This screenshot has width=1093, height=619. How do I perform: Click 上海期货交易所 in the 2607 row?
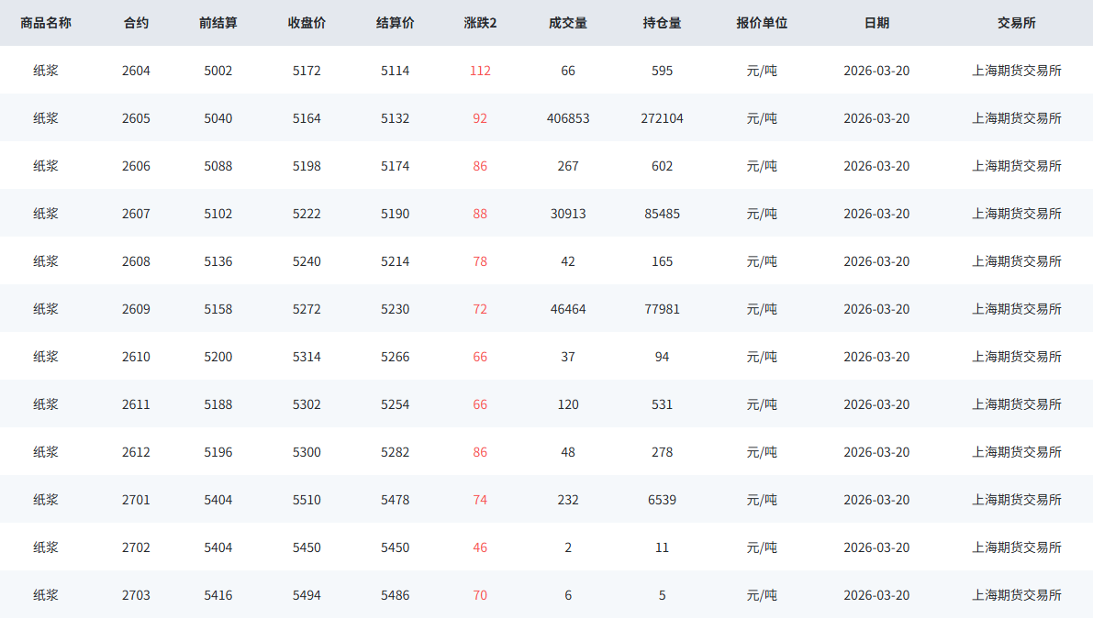(x=1016, y=214)
